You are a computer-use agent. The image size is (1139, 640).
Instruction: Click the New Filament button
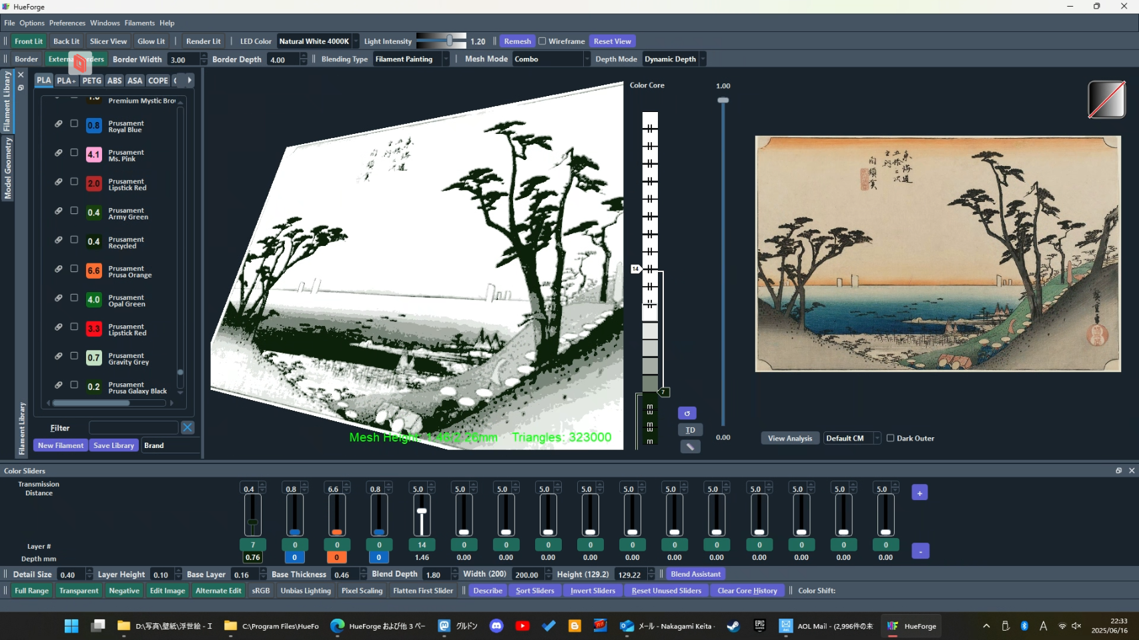[61, 445]
